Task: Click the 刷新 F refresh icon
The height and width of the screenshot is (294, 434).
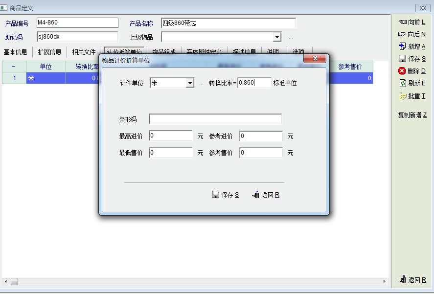Action: (x=403, y=83)
